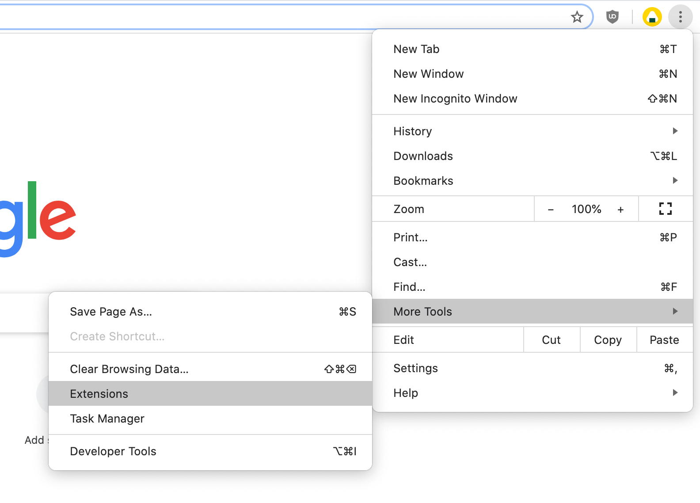This screenshot has width=700, height=503.
Task: Close the three-dot Chrome menu button
Action: 680,17
